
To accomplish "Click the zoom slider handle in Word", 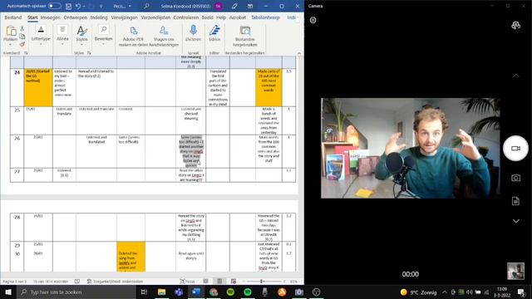I will [262, 282].
